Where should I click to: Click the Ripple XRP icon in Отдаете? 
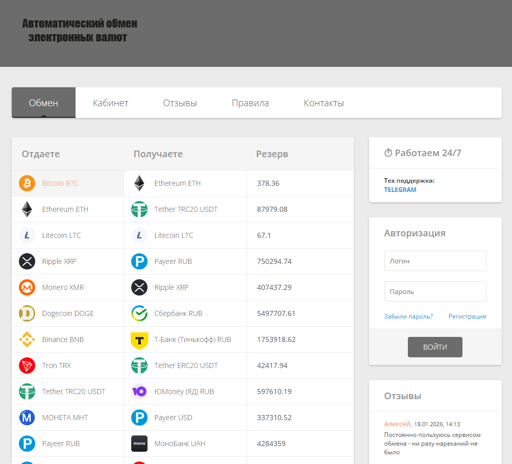[x=27, y=261]
